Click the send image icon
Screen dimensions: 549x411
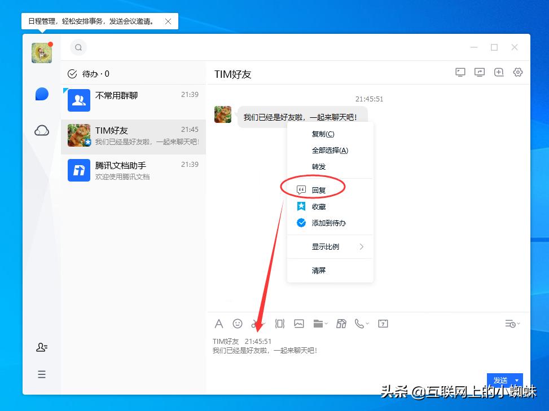(x=299, y=324)
